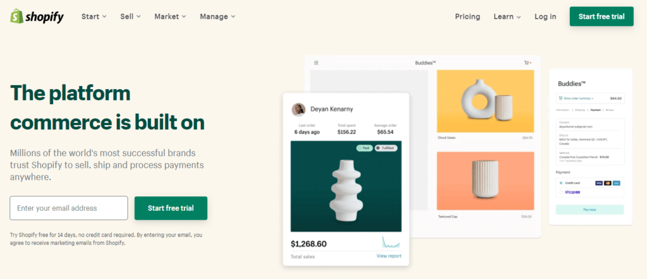The width and height of the screenshot is (647, 279).
Task: Expand the Sell dropdown menu
Action: coord(130,16)
